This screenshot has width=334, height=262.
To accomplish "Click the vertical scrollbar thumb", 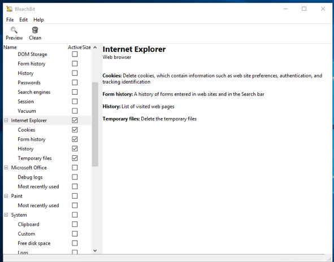I will click(95, 124).
